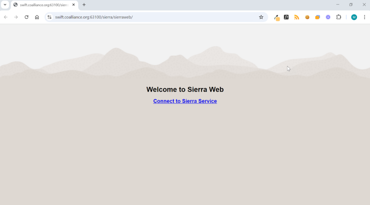Go back to the previous page

[x=6, y=17]
